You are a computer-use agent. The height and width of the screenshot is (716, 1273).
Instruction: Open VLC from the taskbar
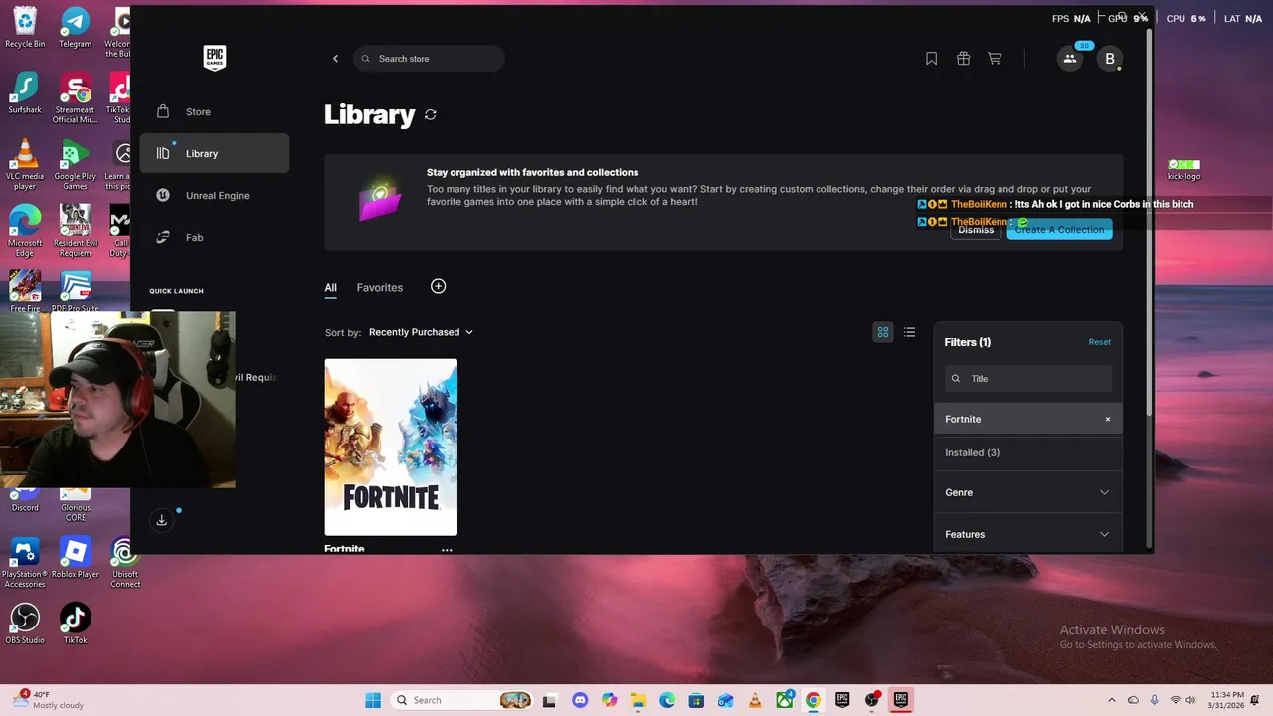click(755, 700)
